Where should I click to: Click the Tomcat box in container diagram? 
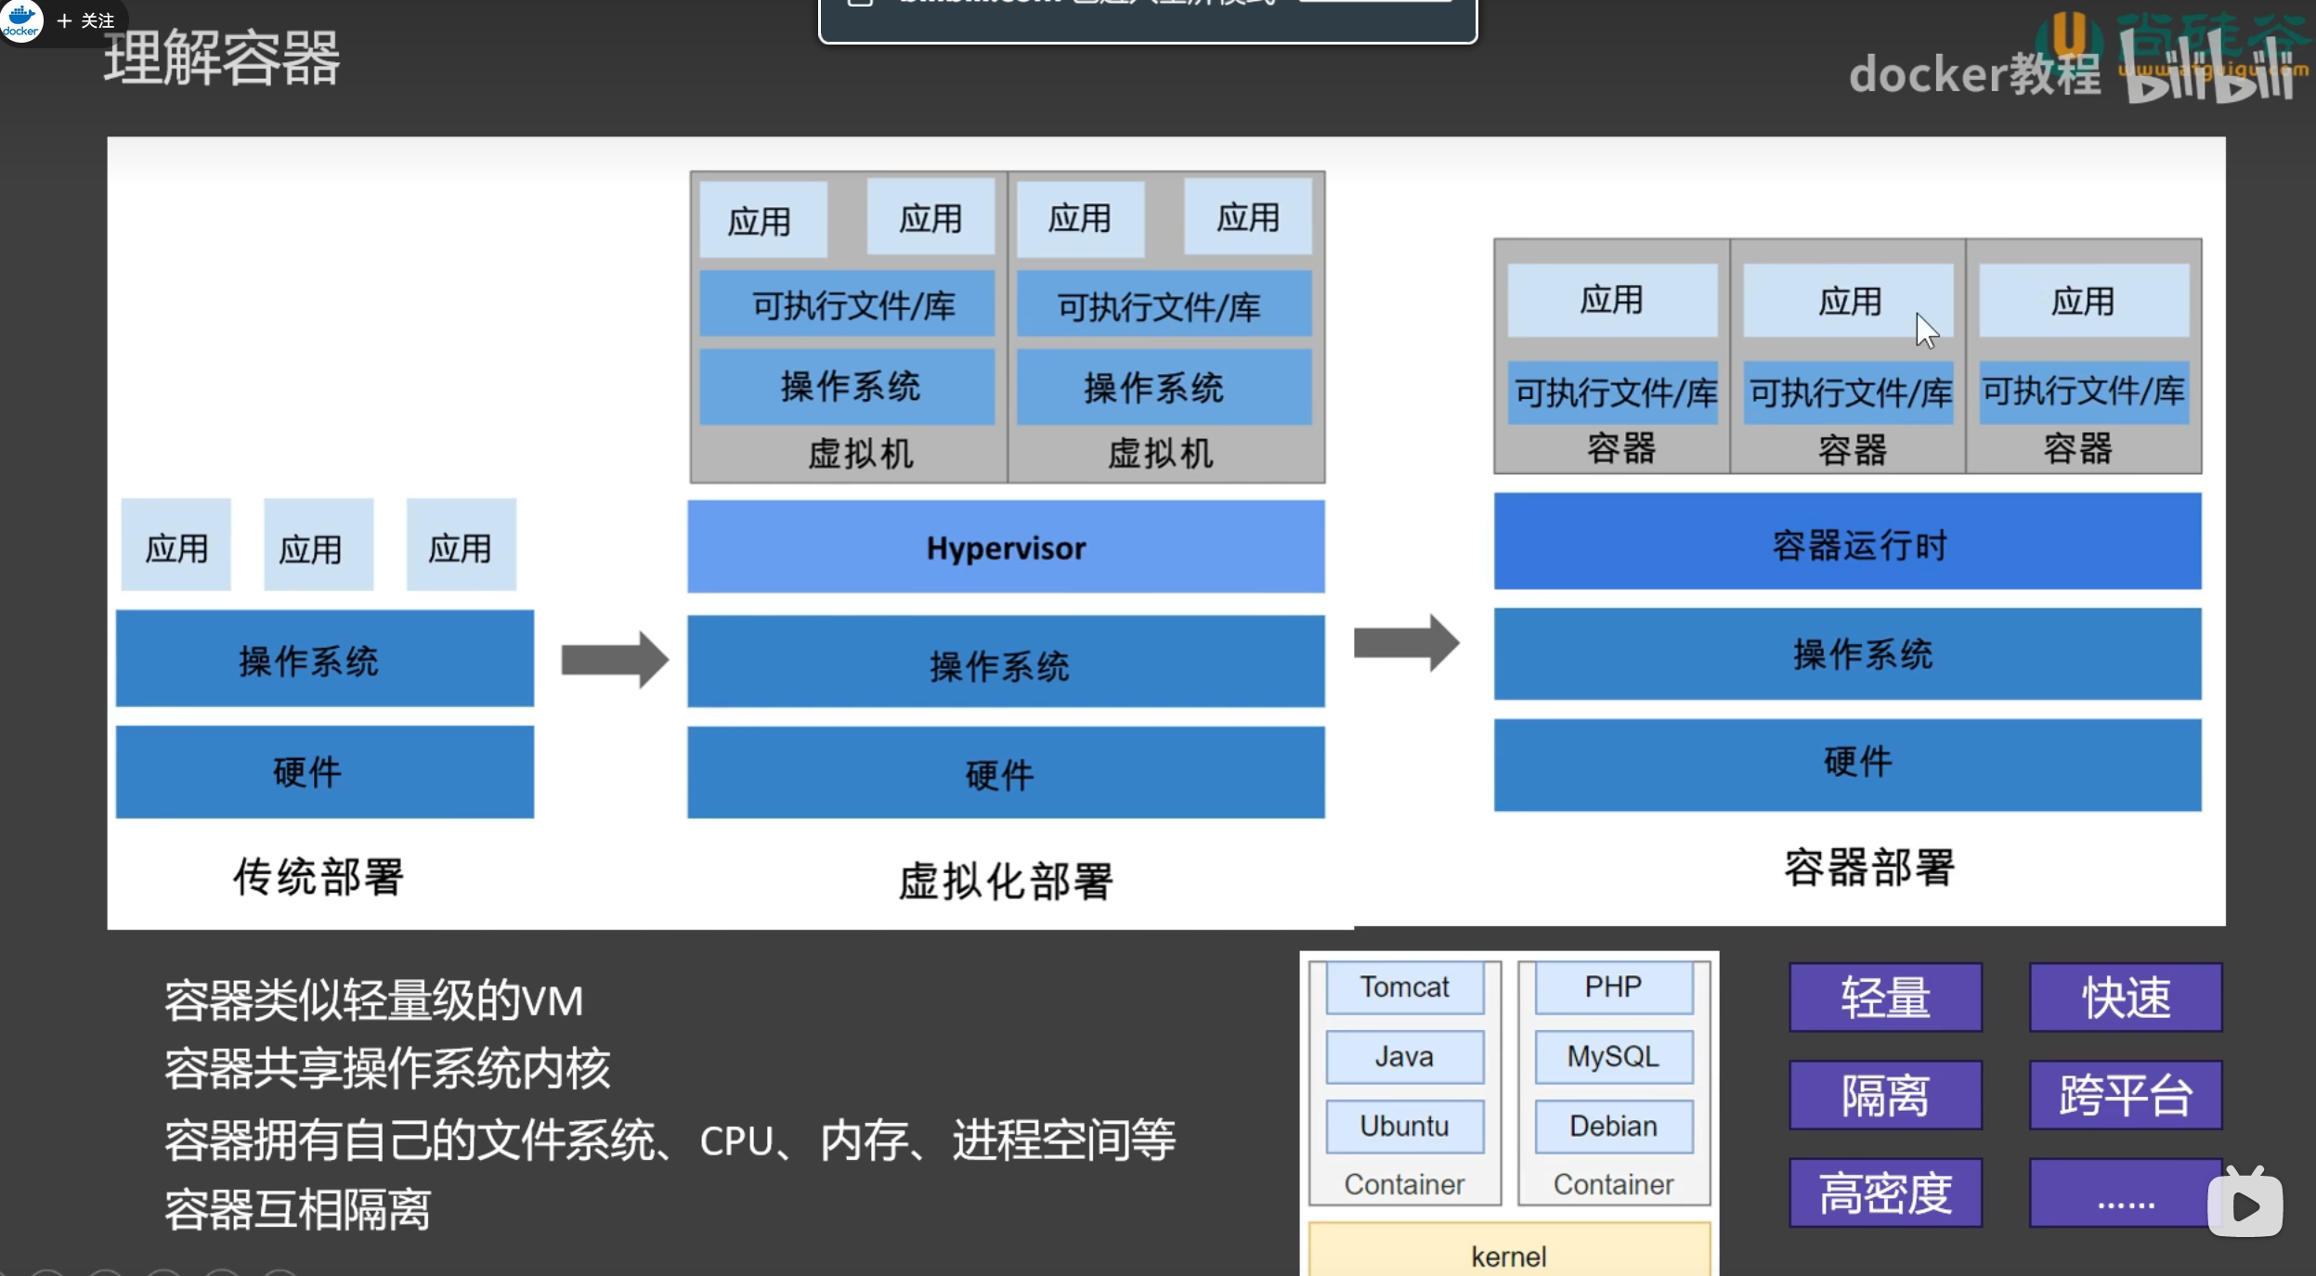tap(1404, 986)
